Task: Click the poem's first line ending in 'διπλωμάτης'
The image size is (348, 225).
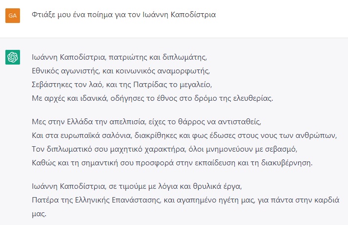Action: point(120,56)
